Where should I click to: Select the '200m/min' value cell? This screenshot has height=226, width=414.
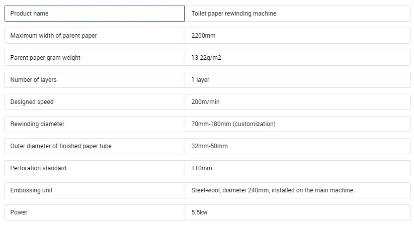pos(297,102)
